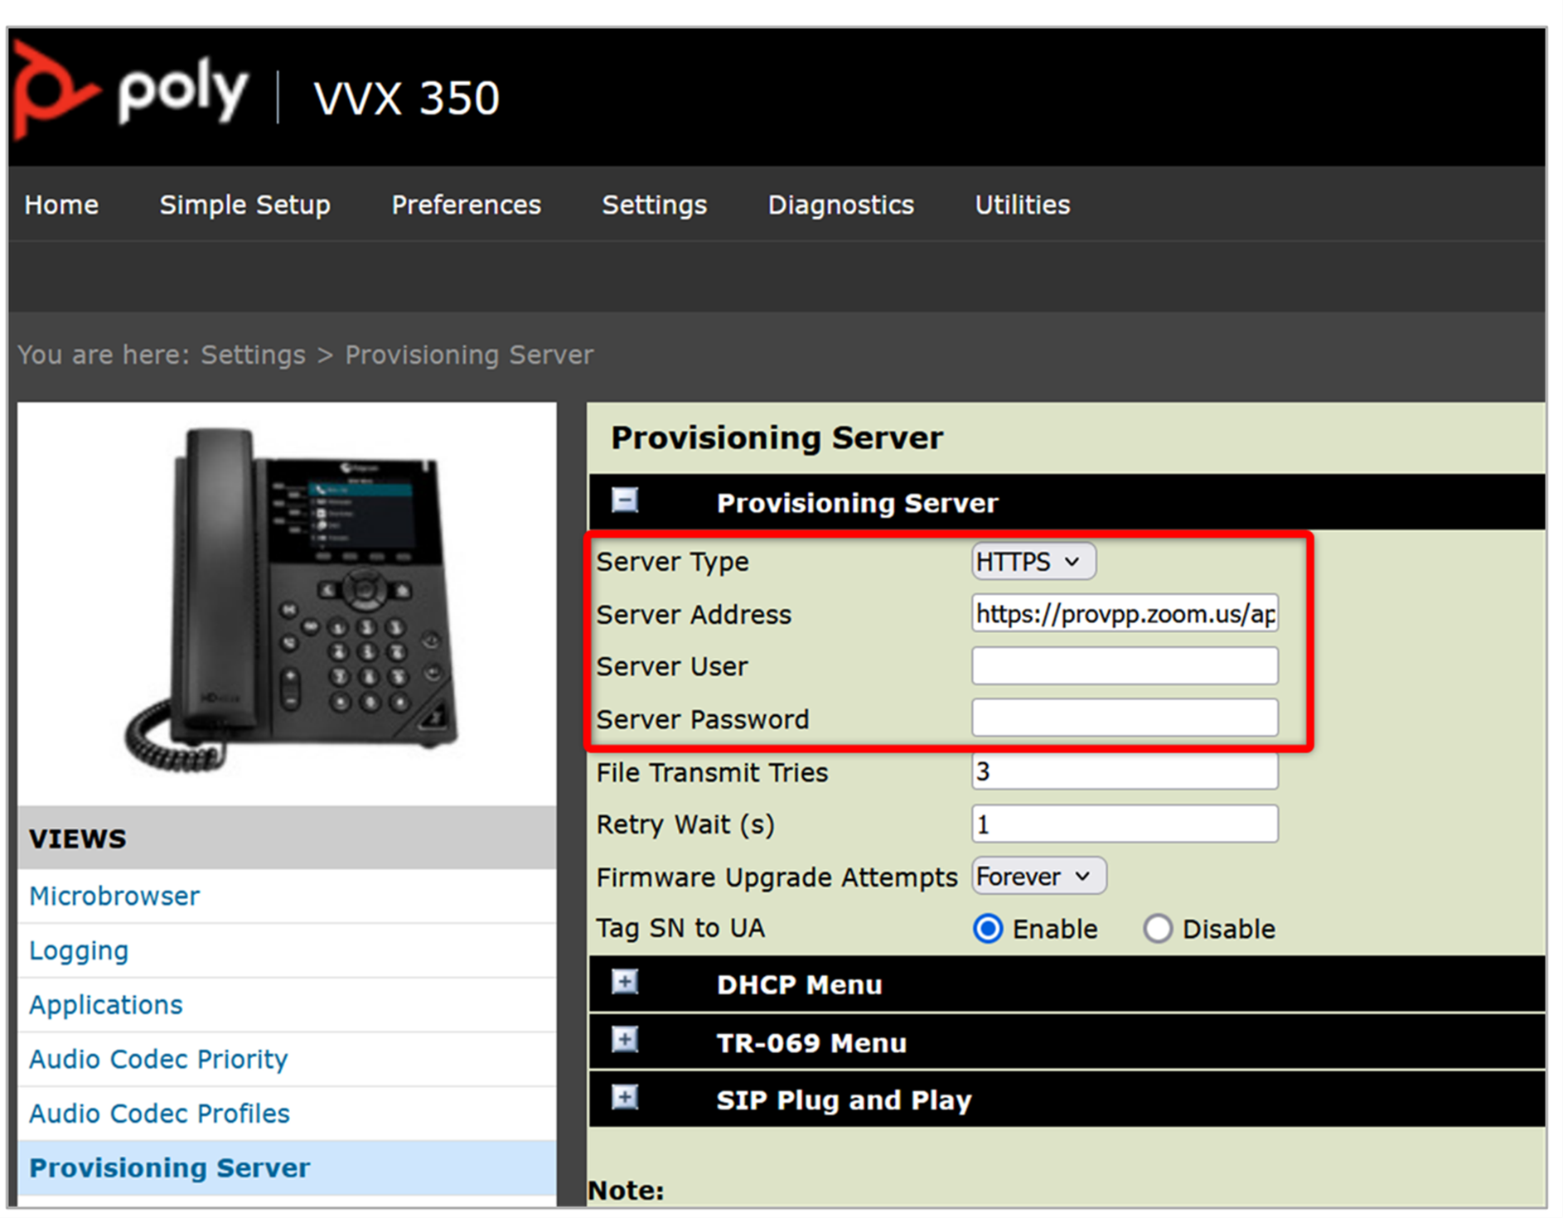
Task: Select Disable for Tag SN to UA
Action: point(1158,929)
